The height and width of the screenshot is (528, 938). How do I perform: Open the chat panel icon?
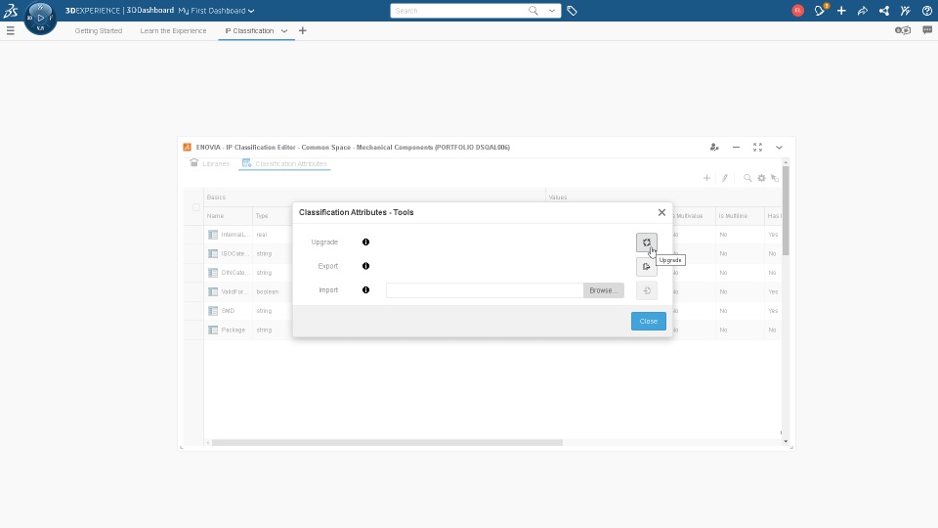pos(927,30)
